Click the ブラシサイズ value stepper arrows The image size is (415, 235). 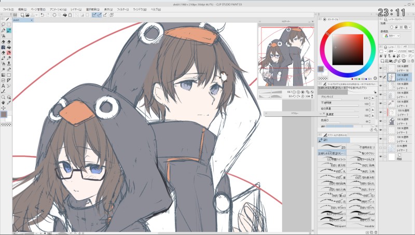tap(369, 98)
